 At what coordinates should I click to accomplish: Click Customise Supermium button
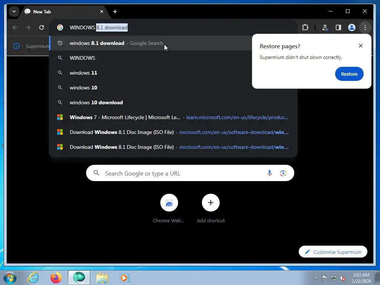[333, 252]
